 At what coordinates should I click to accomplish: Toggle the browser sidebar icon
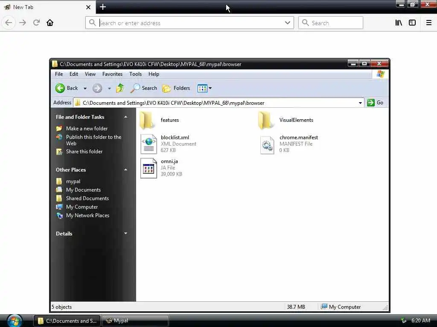412,23
